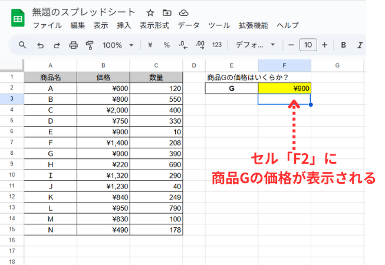The width and height of the screenshot is (385, 265).
Task: Click the redo arrow icon
Action: click(x=57, y=45)
